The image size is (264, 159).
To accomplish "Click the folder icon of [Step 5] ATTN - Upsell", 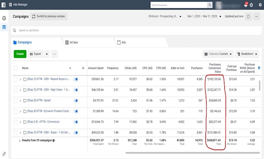I will (25, 101).
